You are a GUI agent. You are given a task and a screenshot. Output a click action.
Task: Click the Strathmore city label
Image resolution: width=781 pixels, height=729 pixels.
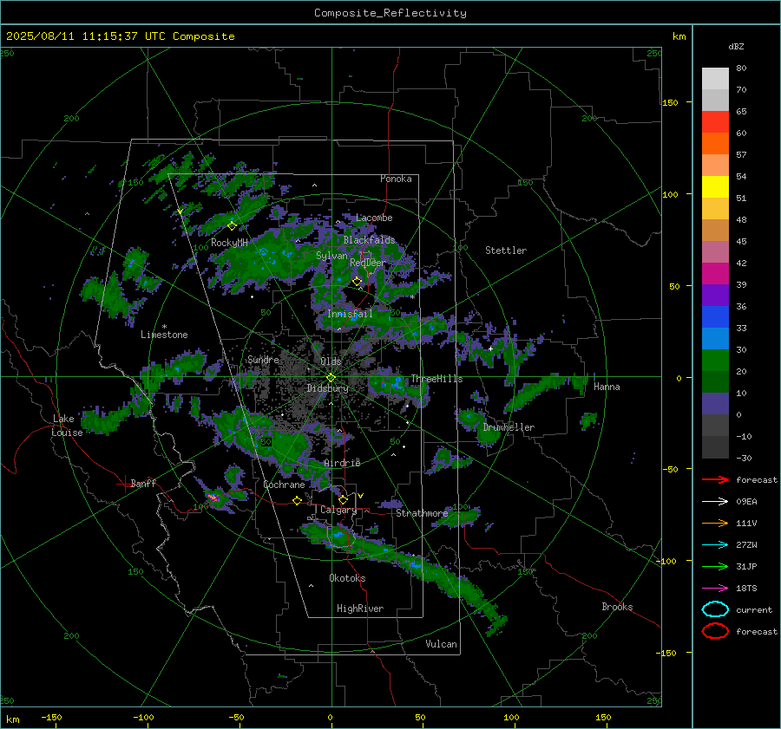coord(422,513)
